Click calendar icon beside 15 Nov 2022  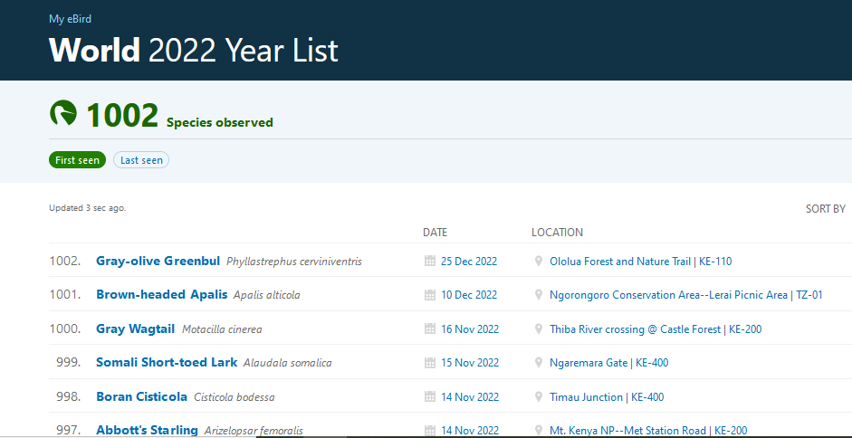[x=430, y=363]
